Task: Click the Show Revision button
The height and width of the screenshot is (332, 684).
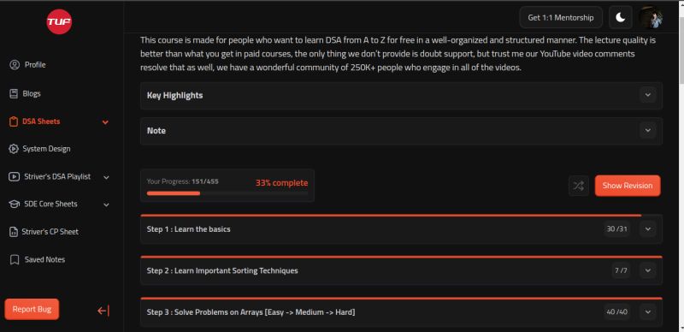Action: [628, 186]
